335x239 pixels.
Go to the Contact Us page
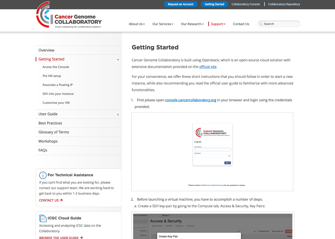241,24
